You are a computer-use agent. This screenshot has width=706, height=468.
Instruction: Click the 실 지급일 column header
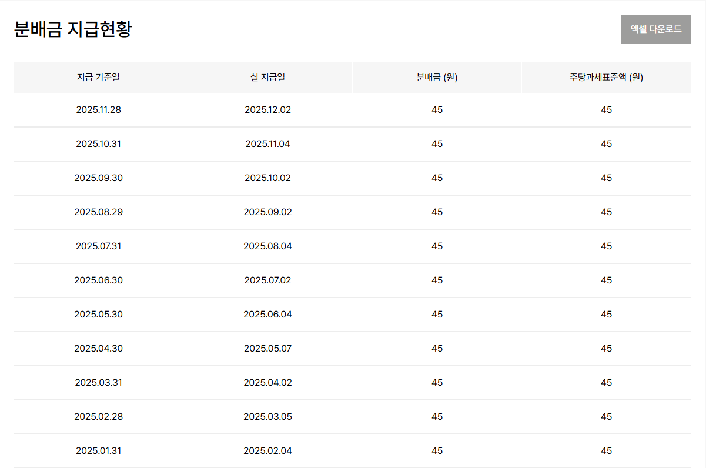point(267,78)
